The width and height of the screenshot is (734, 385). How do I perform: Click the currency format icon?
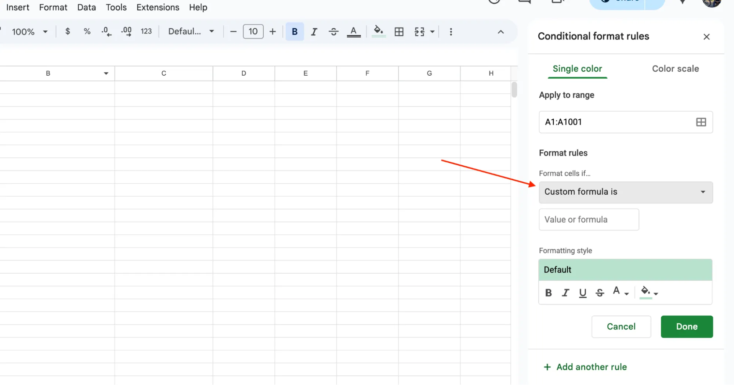pyautogui.click(x=68, y=32)
